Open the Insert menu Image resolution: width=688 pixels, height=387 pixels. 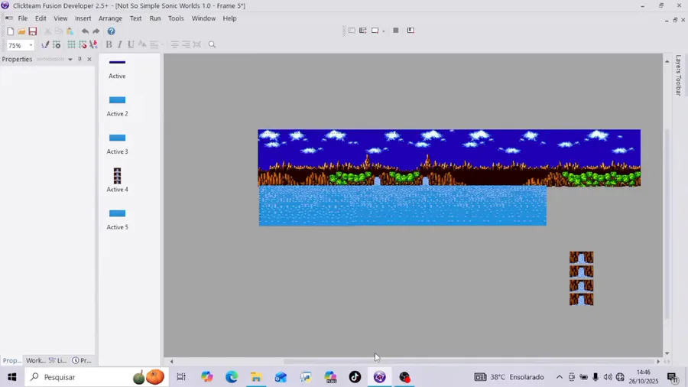tap(83, 18)
